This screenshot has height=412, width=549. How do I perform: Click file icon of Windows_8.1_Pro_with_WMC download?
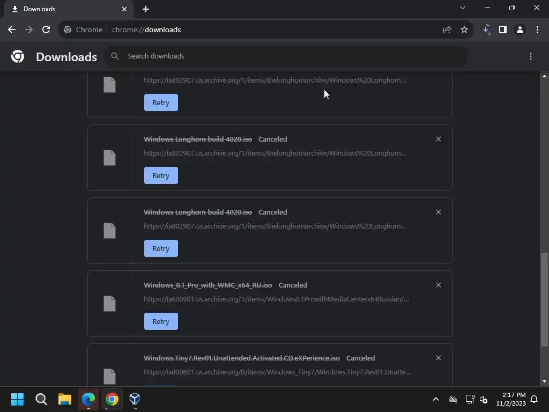coord(109,304)
